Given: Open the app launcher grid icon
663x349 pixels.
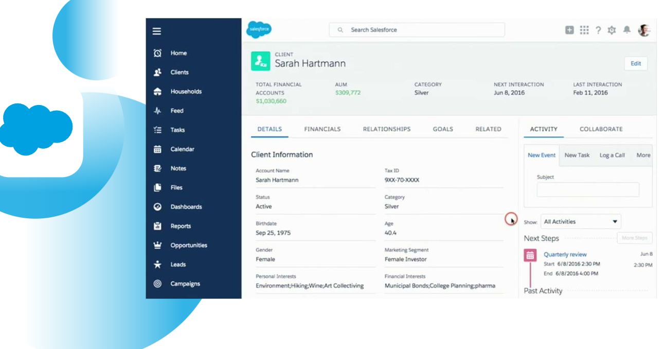Looking at the screenshot, I should pos(584,30).
